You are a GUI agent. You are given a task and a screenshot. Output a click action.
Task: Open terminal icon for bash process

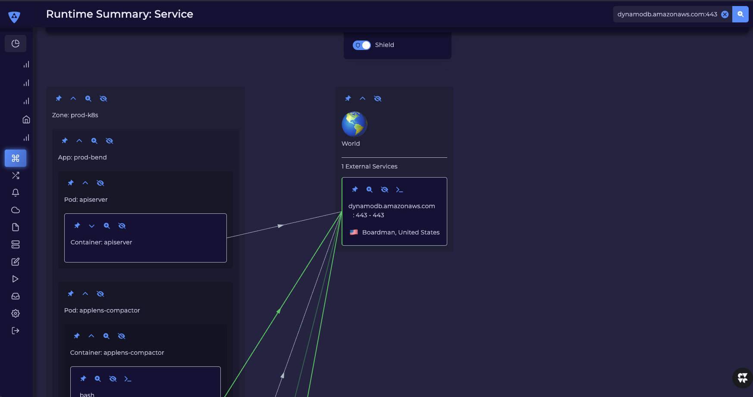[128, 379]
